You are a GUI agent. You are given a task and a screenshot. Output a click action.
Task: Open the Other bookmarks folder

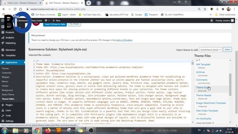(225, 15)
